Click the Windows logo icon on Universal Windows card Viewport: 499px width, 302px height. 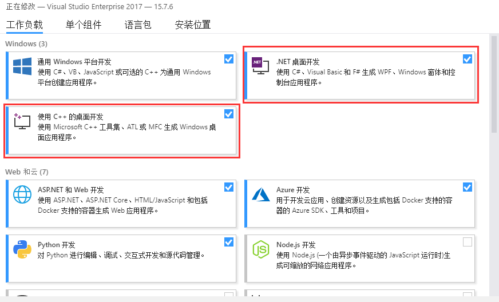coord(22,66)
